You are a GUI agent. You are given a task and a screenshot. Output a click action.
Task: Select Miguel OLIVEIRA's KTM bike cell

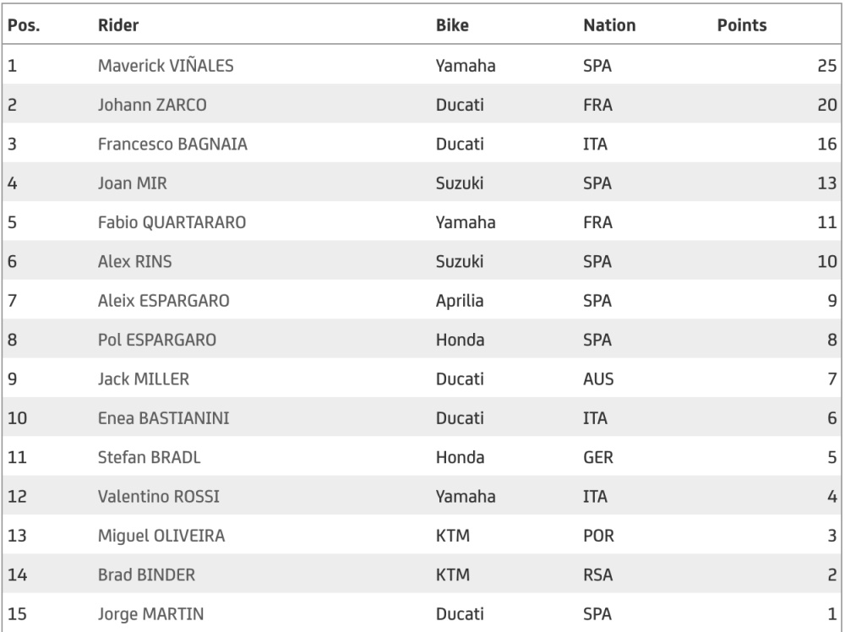(453, 536)
